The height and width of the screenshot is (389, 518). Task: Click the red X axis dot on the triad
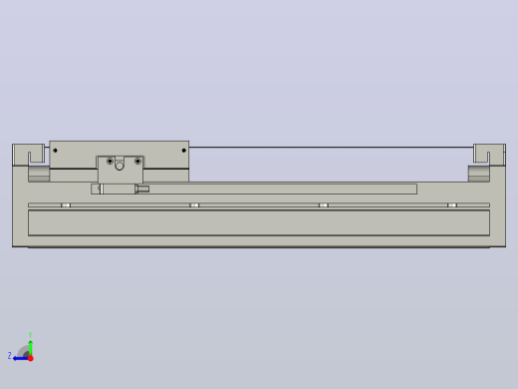(x=31, y=358)
